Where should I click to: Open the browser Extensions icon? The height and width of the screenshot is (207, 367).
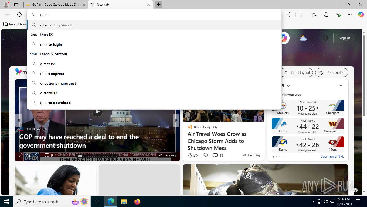(289, 15)
